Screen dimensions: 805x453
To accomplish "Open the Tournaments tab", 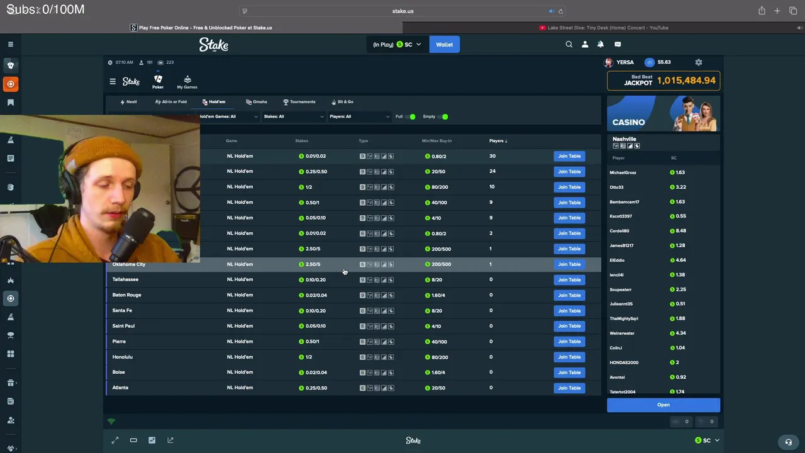I will 299,102.
